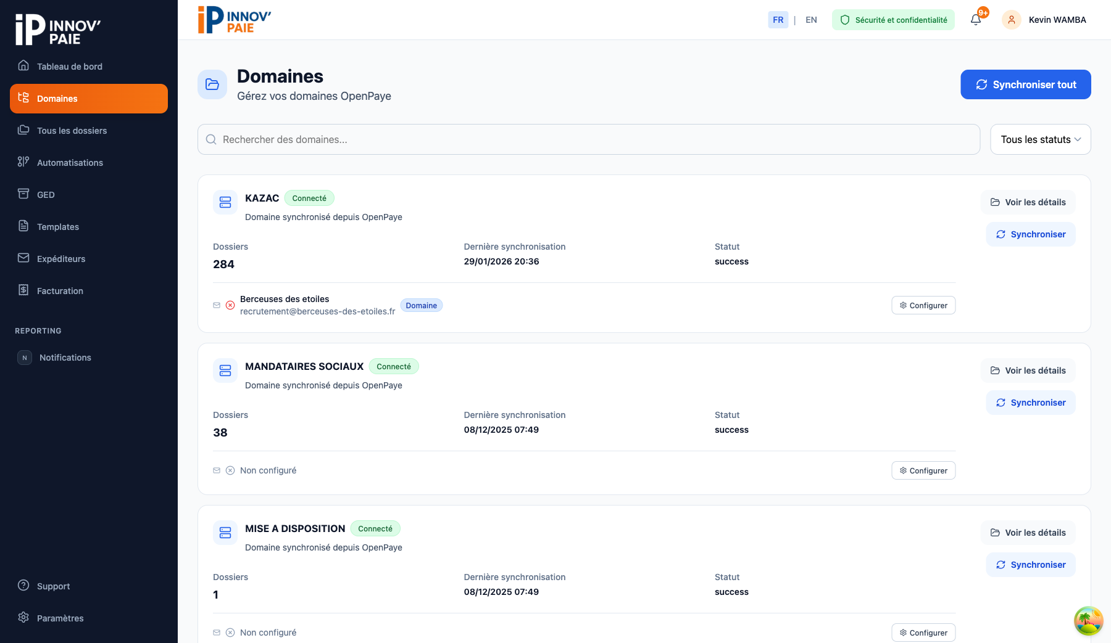Image resolution: width=1111 pixels, height=643 pixels.
Task: Expand the Tous les statuts dropdown
Action: 1040,139
